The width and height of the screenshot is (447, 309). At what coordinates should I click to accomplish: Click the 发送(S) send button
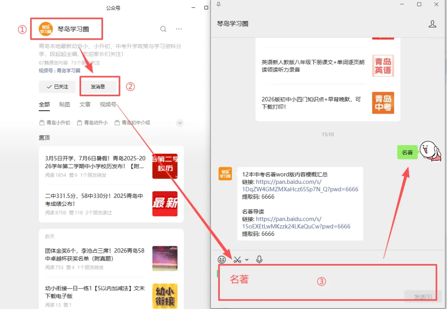tap(423, 297)
